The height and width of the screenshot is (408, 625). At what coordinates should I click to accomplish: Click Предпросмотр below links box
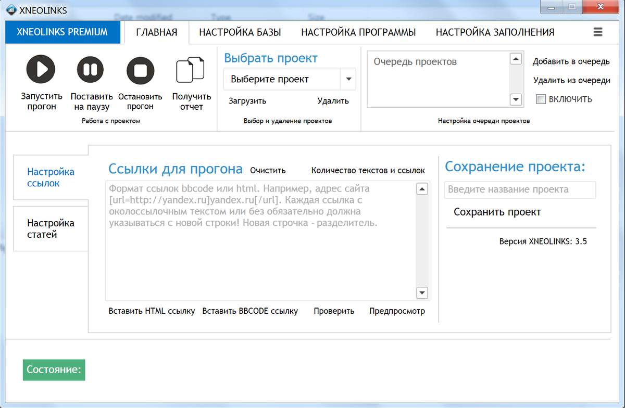(x=397, y=311)
